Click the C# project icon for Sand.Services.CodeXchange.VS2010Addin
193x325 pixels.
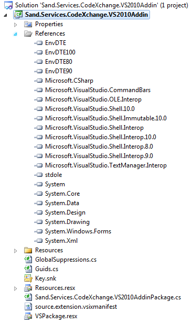coord(18,15)
